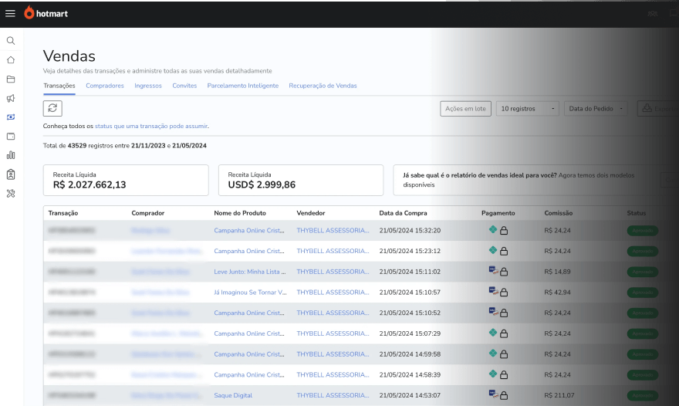Open the Data do Pedido dropdown
The image size is (679, 406).
click(x=596, y=109)
